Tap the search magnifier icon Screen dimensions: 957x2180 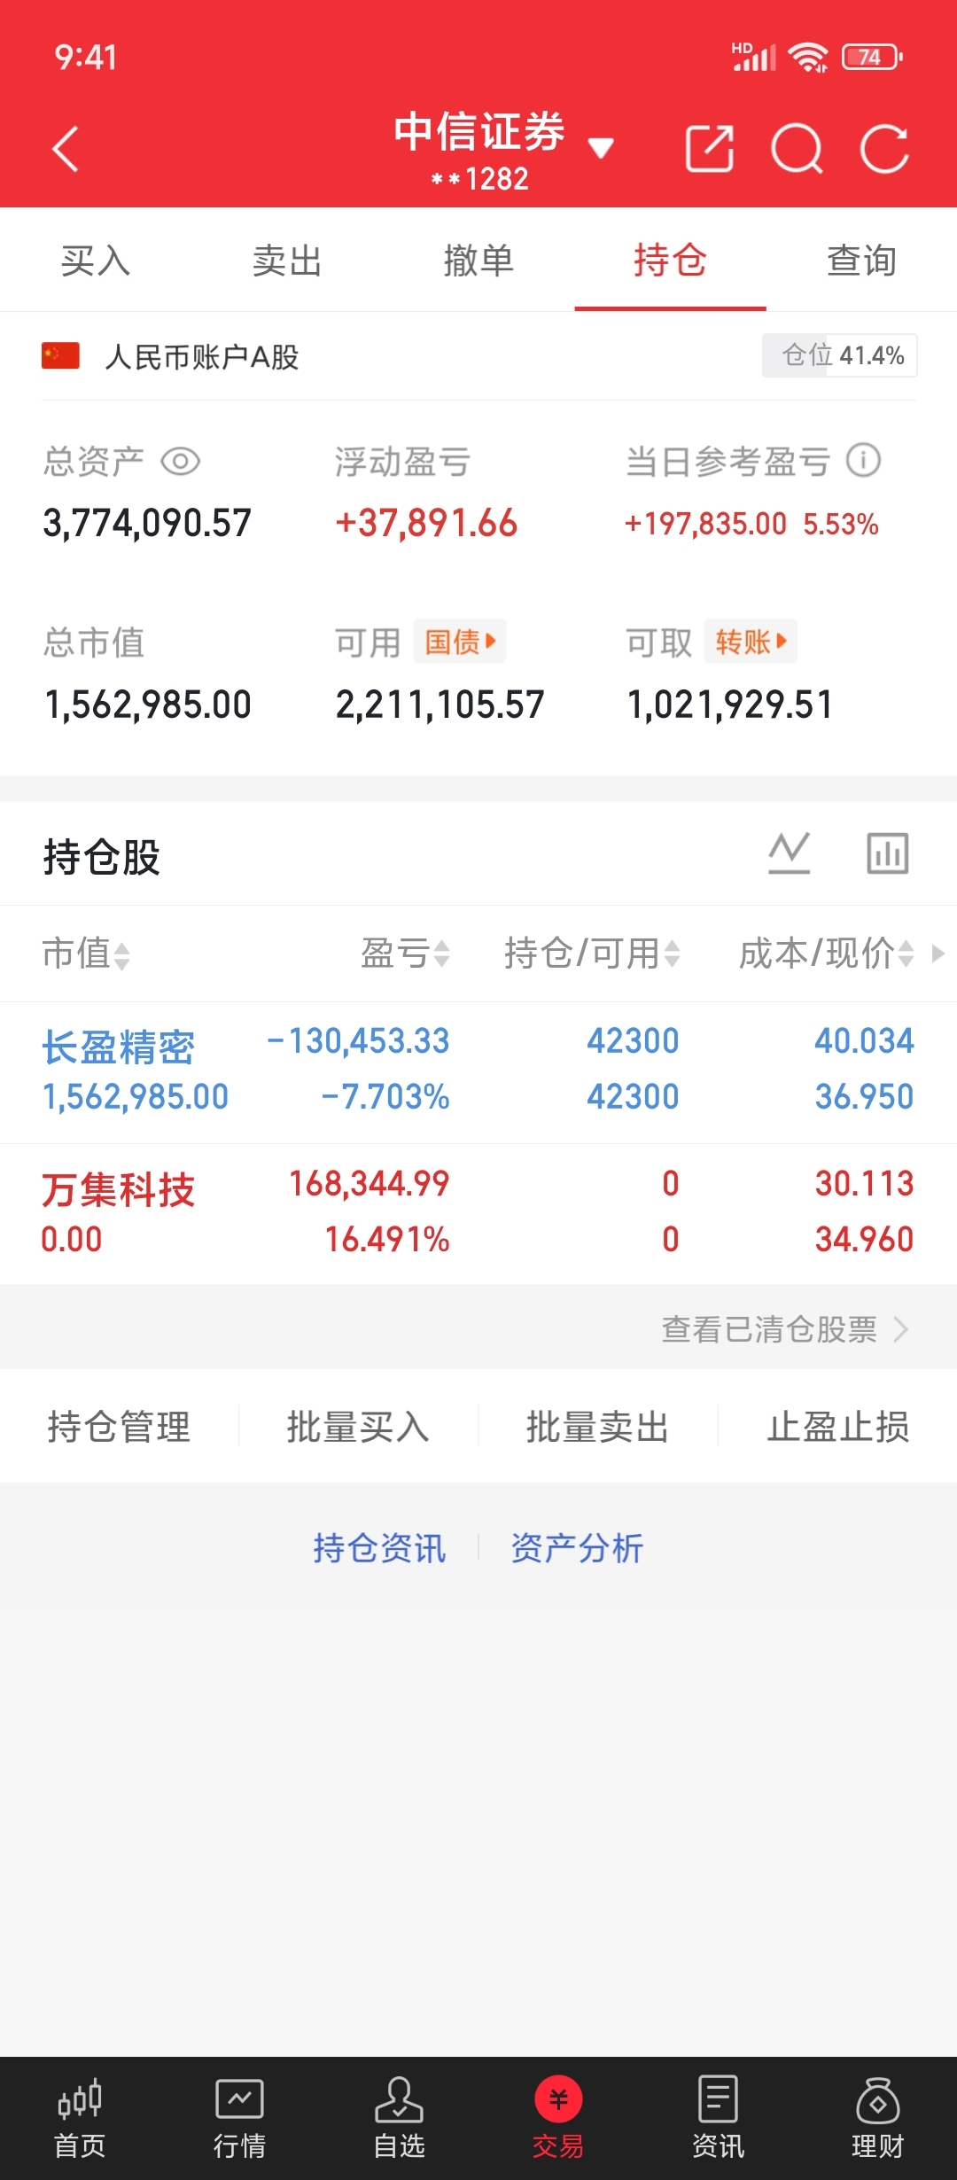pyautogui.click(x=797, y=148)
